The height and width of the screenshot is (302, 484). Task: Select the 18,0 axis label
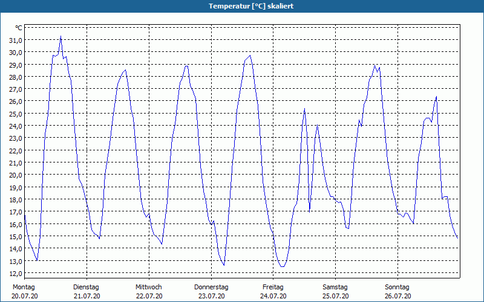tap(16, 199)
